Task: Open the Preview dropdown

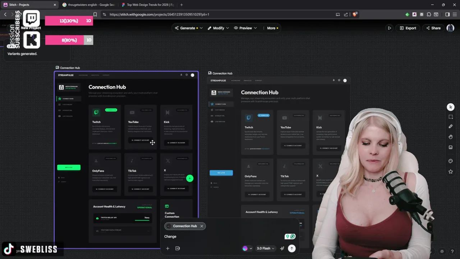Action: [245, 28]
